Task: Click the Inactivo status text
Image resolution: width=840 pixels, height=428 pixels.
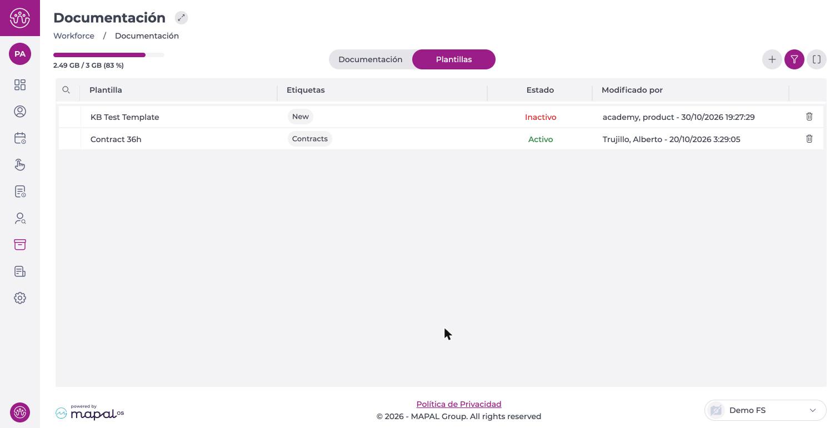Action: pyautogui.click(x=541, y=117)
